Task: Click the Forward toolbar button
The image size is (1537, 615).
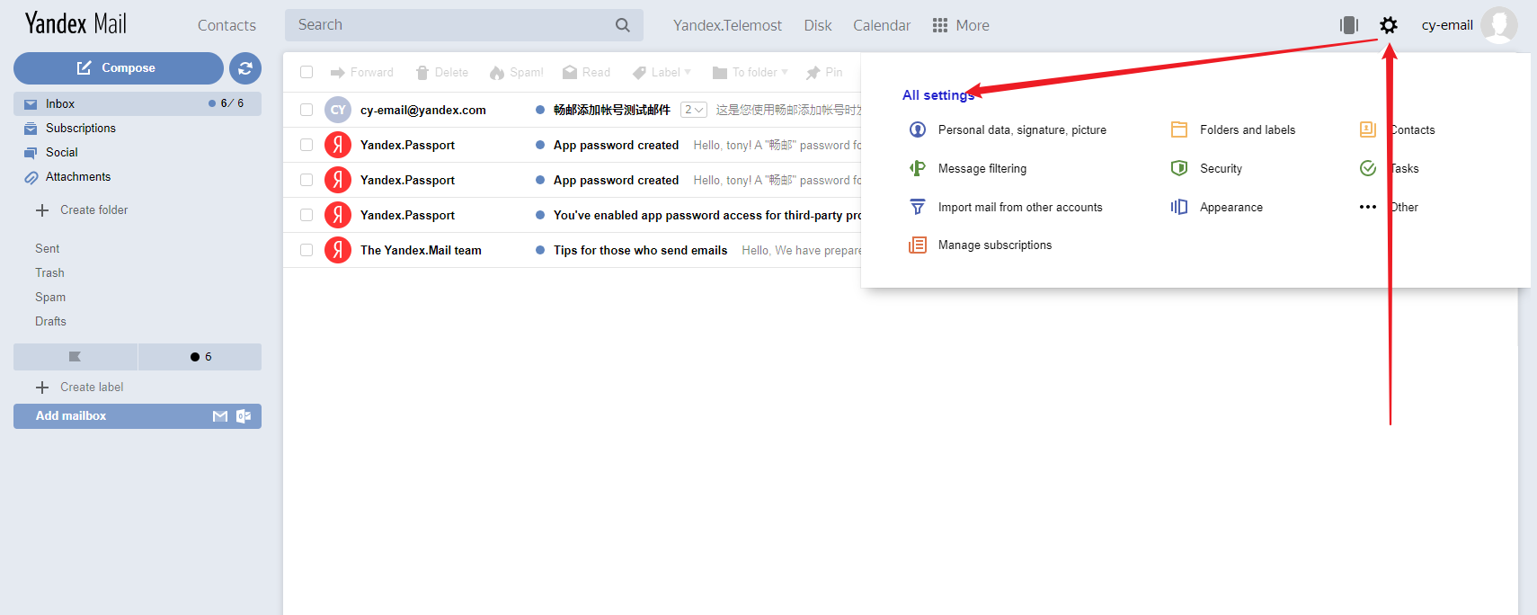Action: coord(362,72)
